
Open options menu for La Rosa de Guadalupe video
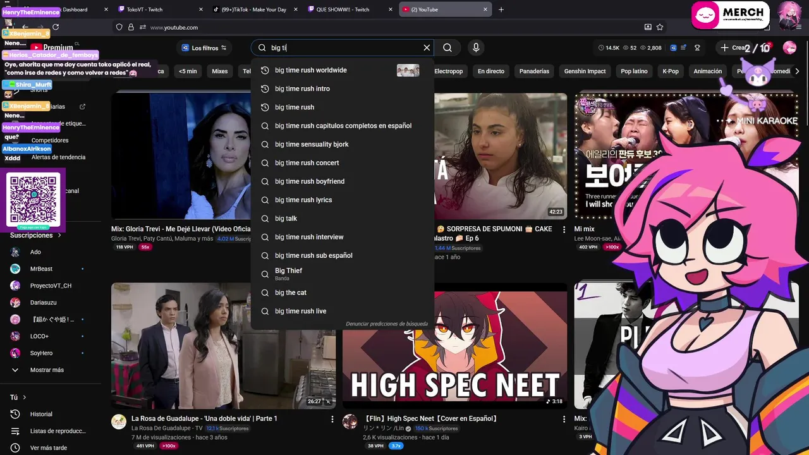click(x=332, y=419)
